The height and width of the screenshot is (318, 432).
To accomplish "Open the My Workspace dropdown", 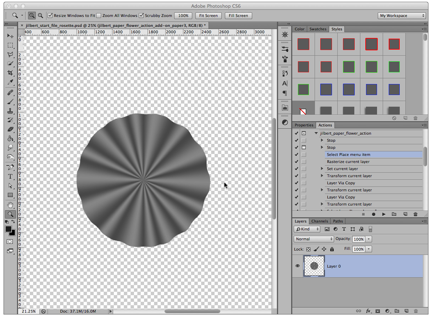I will (402, 16).
